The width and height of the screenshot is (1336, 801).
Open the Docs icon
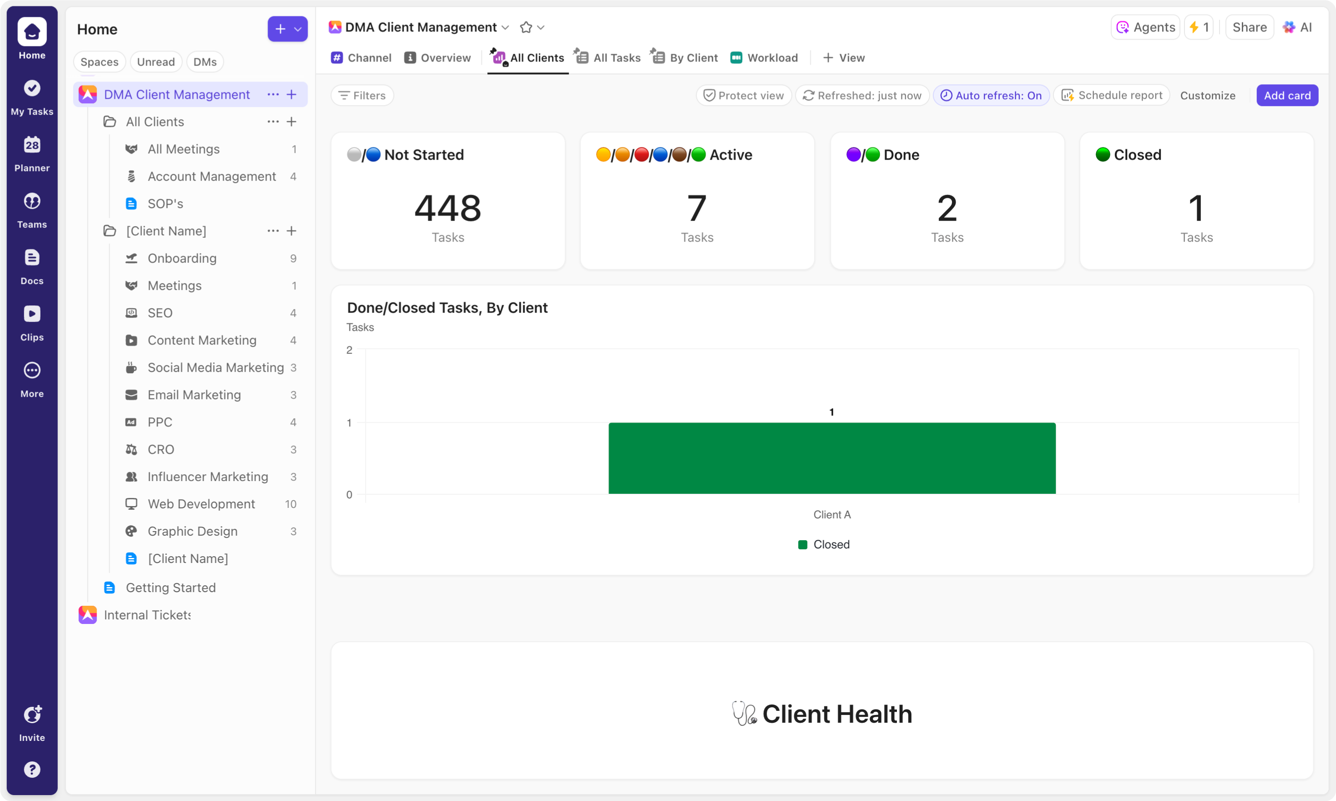click(32, 266)
